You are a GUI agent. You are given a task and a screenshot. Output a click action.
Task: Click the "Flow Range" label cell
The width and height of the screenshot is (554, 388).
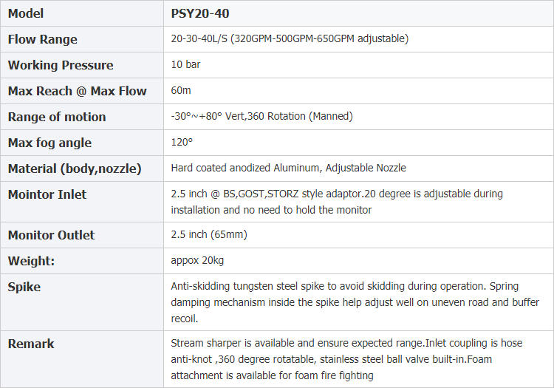42,39
